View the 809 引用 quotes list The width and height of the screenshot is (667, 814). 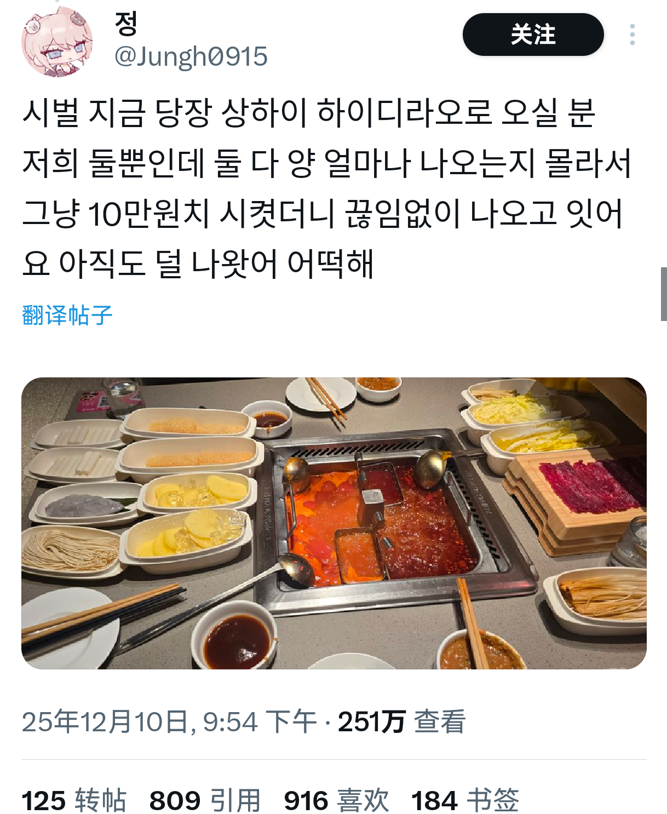pyautogui.click(x=205, y=800)
